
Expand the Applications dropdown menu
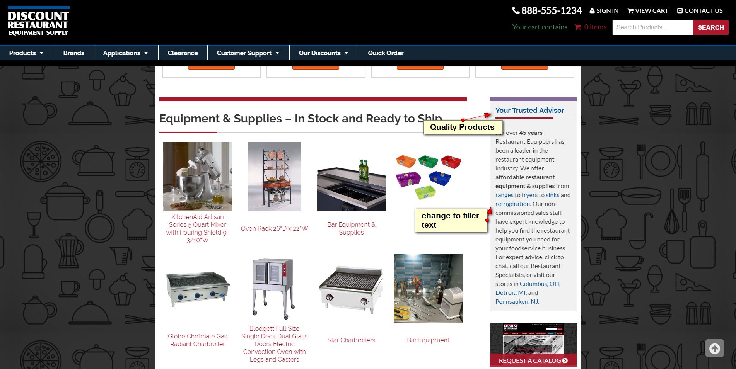tap(126, 53)
